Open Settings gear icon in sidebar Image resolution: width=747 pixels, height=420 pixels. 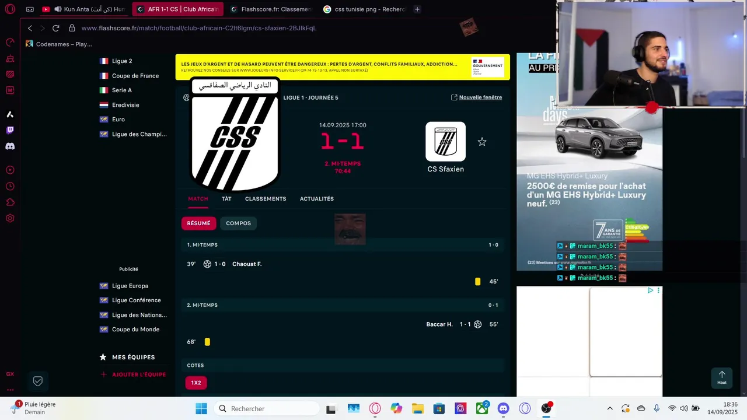(x=10, y=218)
